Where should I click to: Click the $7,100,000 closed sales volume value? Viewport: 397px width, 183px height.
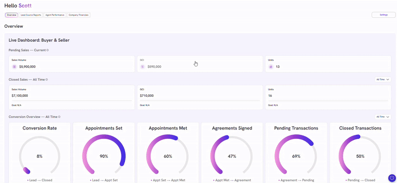pyautogui.click(x=20, y=96)
